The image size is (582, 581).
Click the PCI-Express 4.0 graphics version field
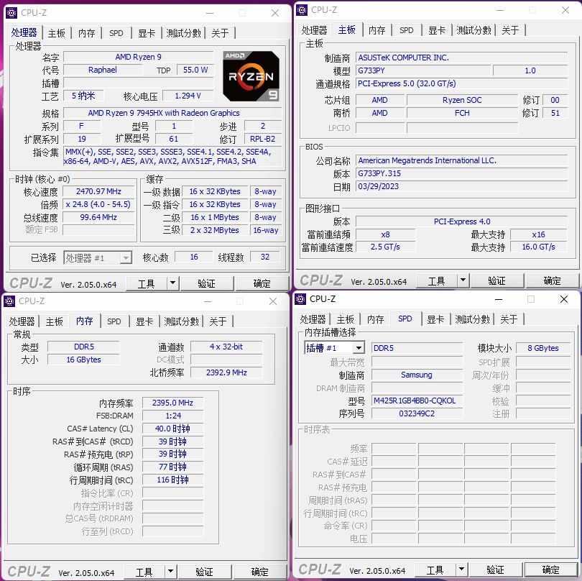(x=462, y=221)
